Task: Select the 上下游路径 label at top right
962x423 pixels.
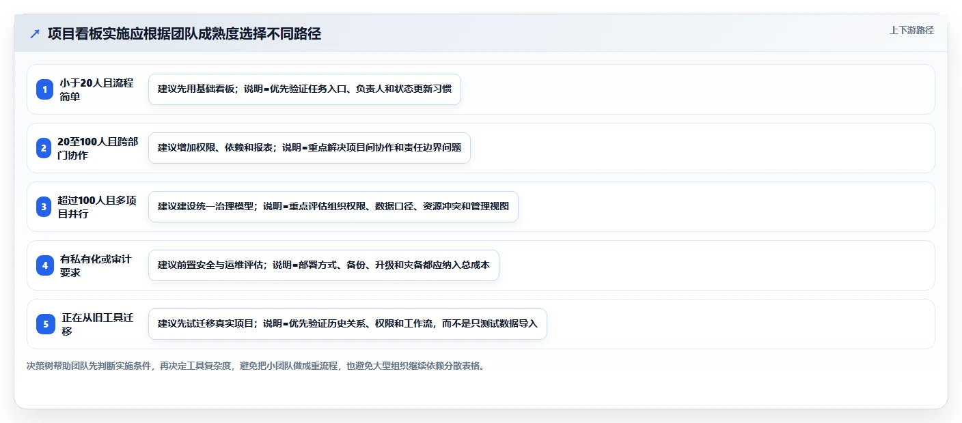Action: 911,30
